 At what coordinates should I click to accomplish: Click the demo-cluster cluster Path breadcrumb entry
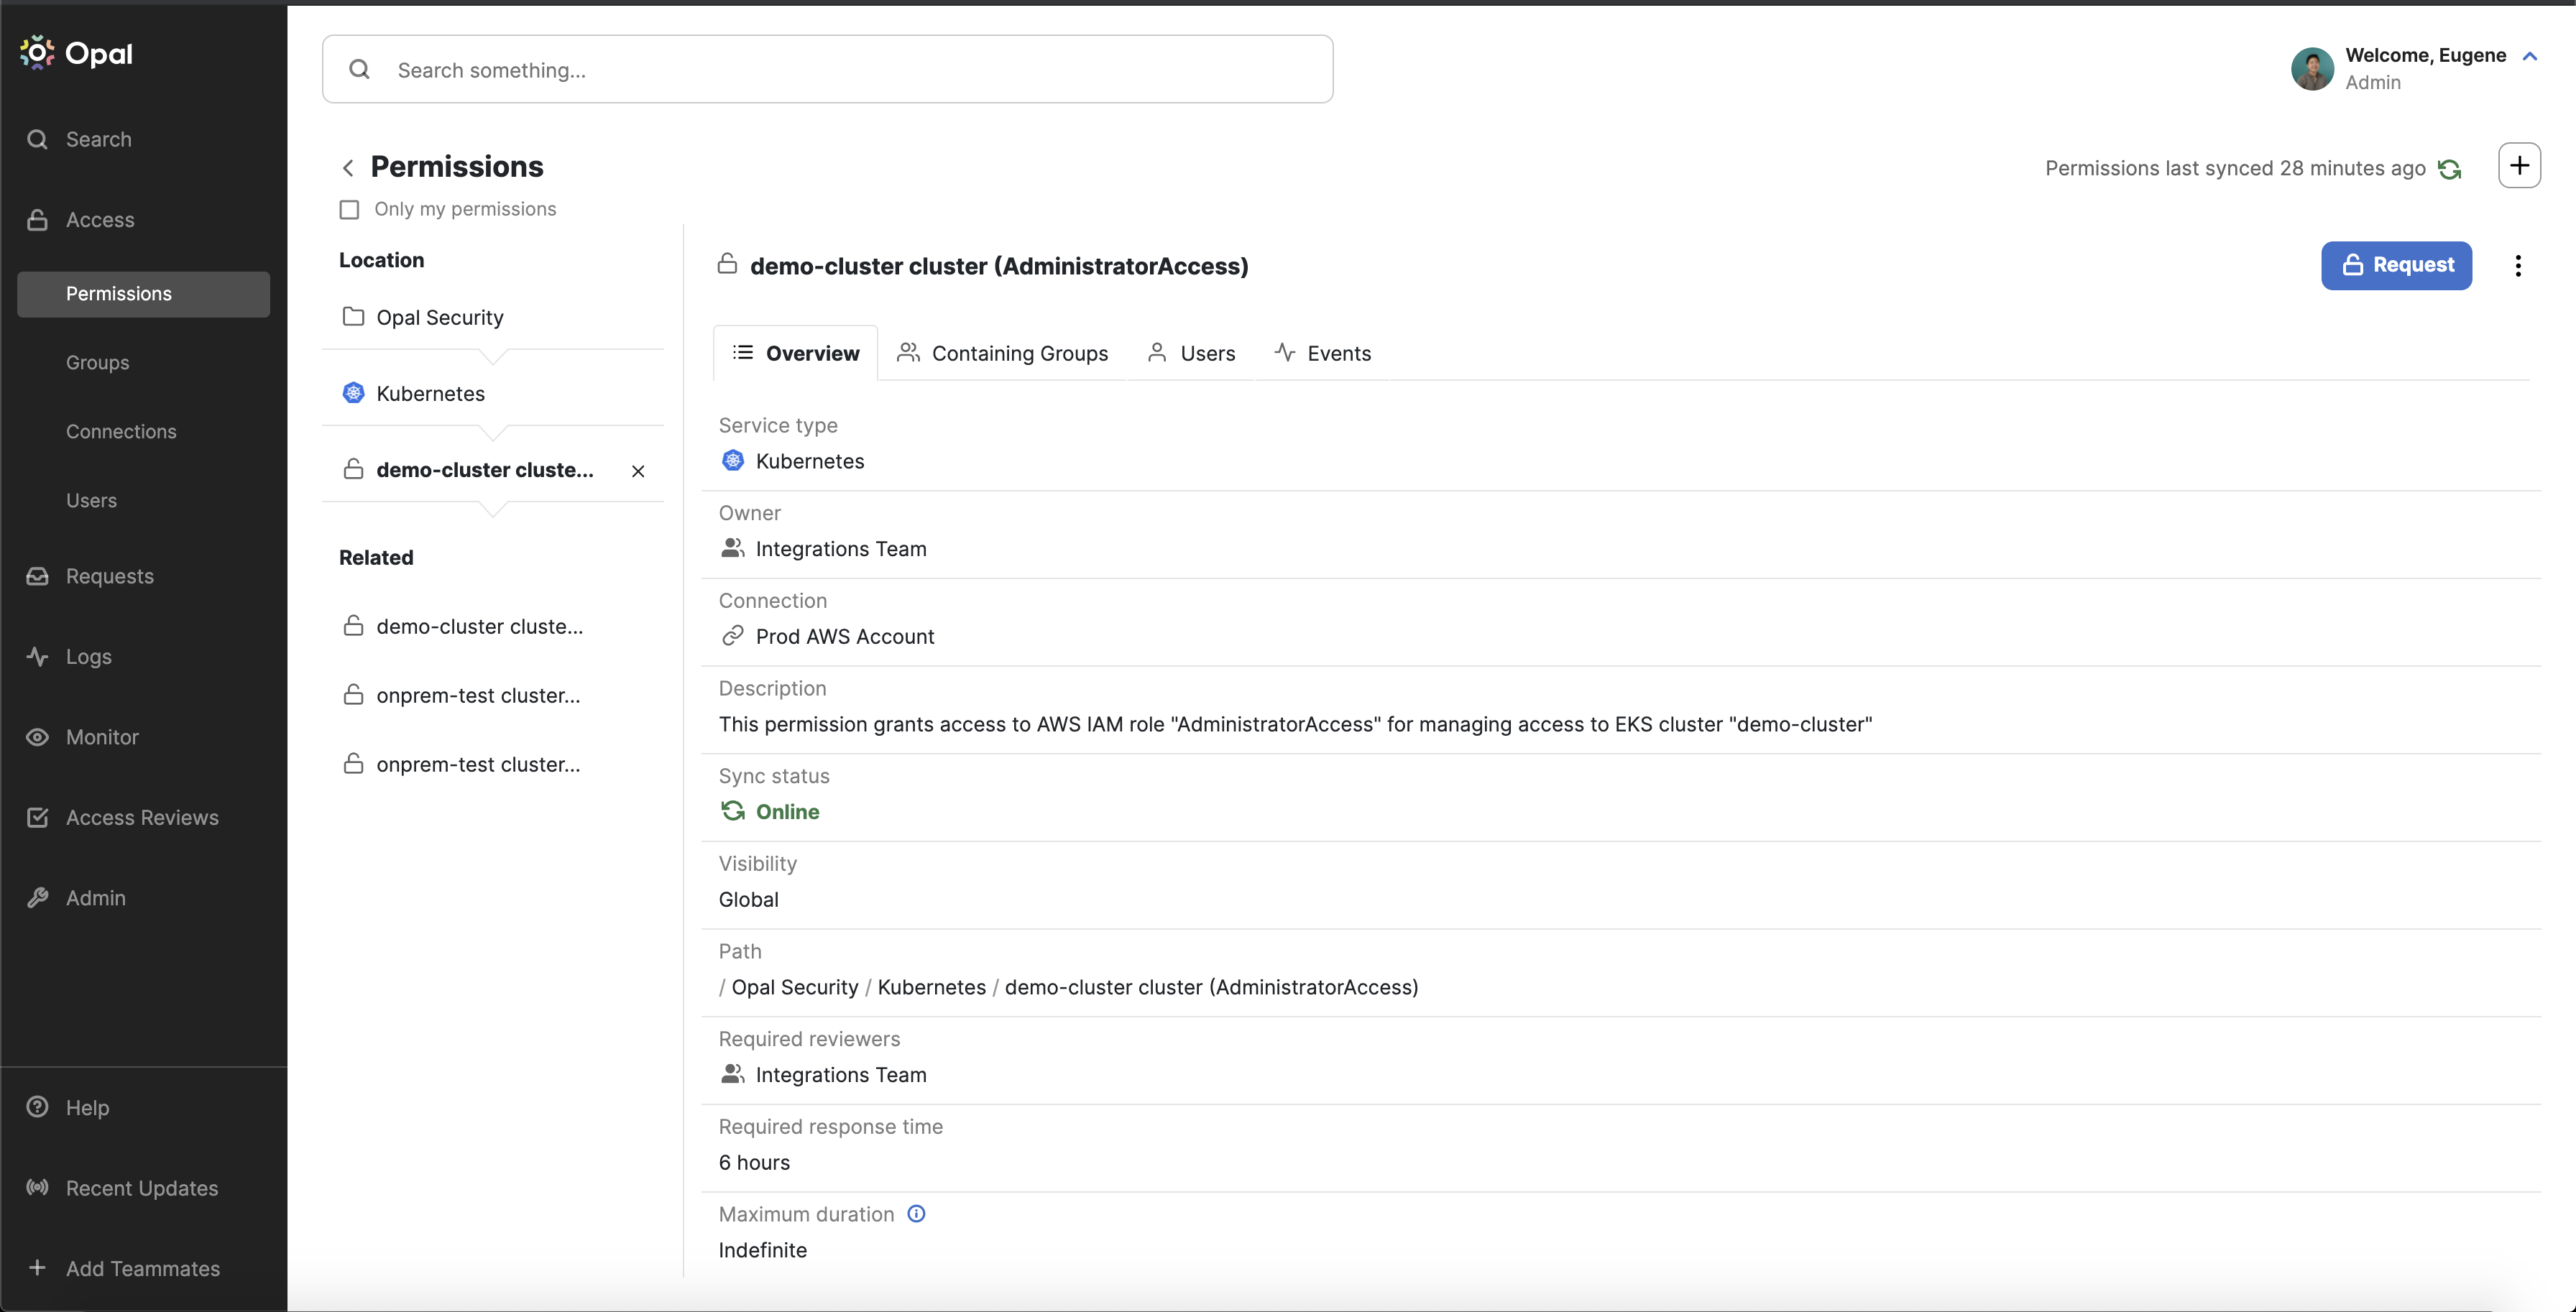point(1211,987)
